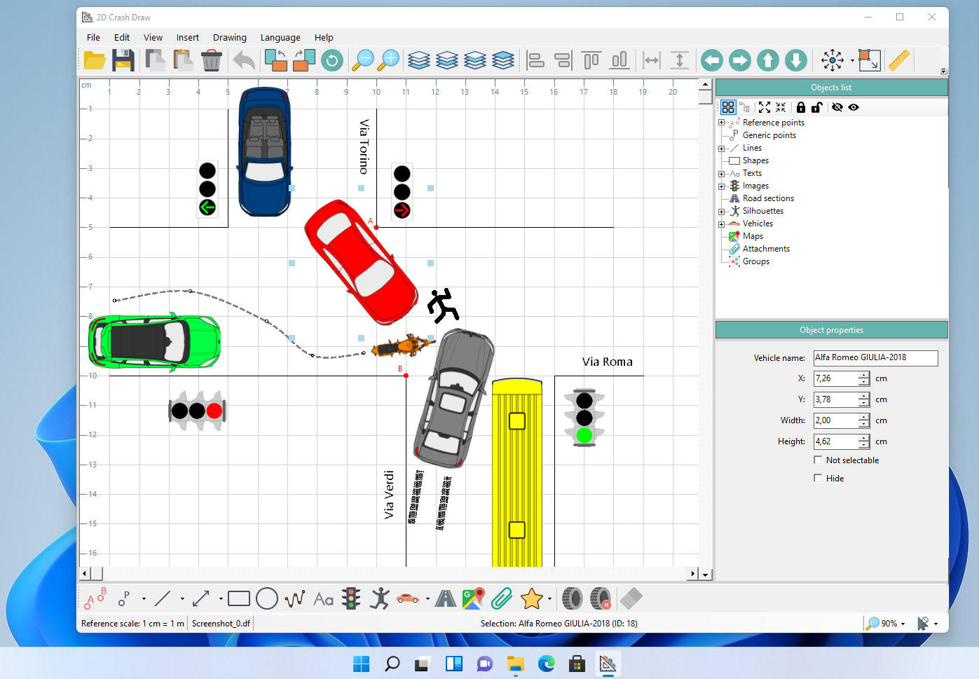979x679 pixels.
Task: Select the traffic light image tool
Action: [x=351, y=598]
